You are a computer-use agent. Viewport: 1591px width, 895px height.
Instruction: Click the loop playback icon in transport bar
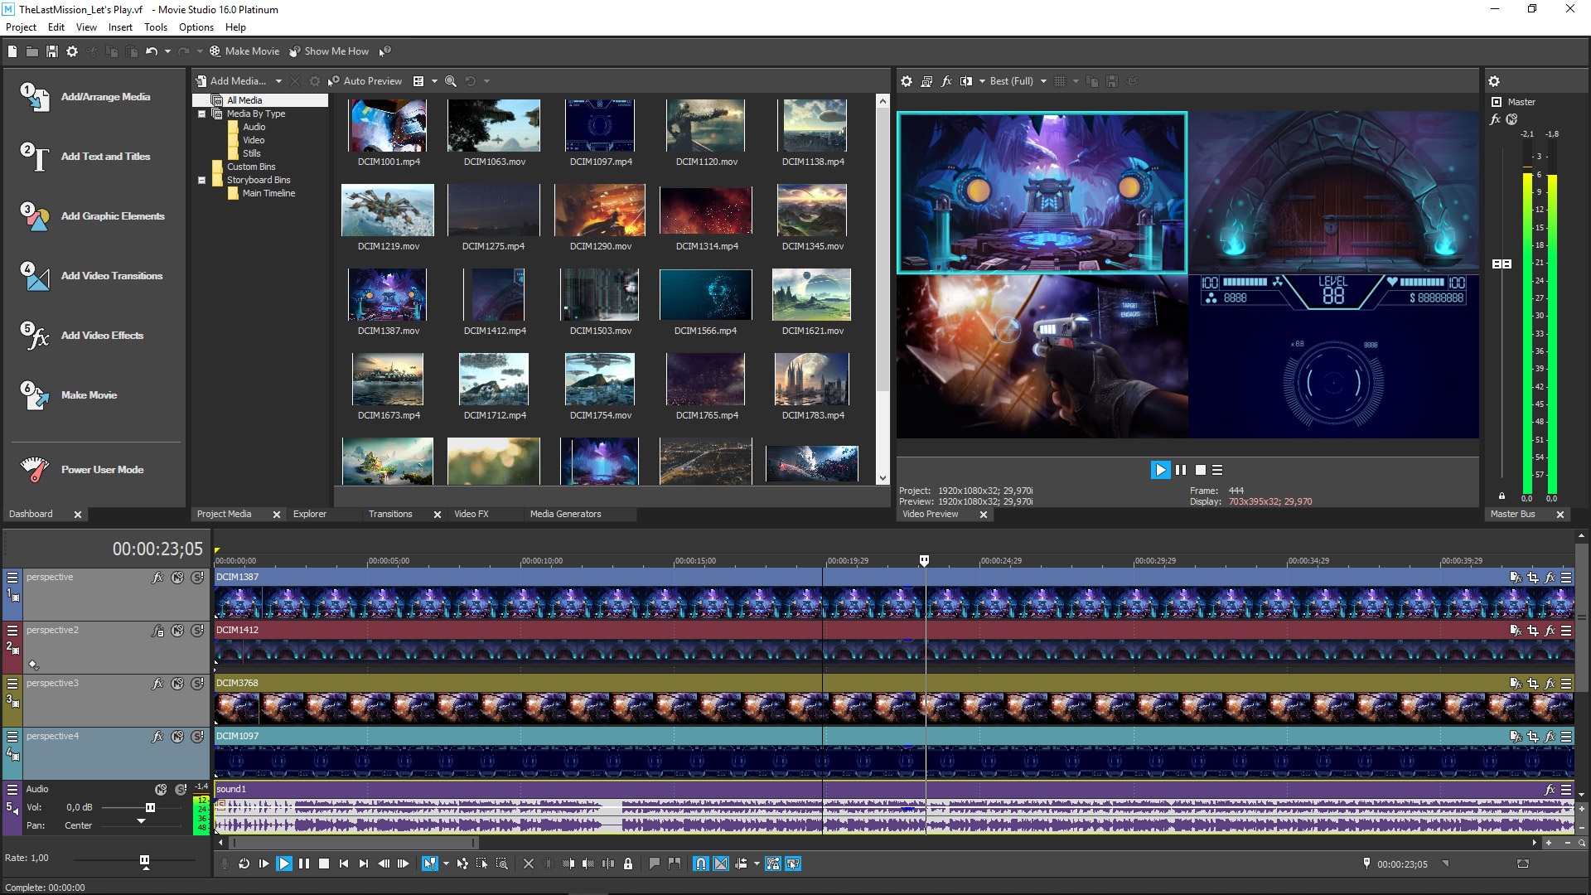[x=244, y=864]
